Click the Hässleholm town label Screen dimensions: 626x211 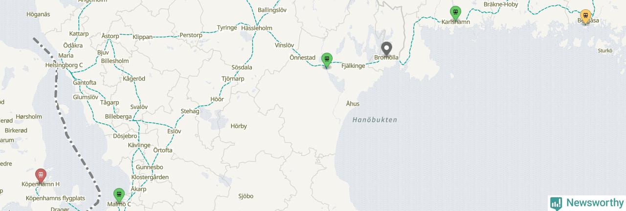(257, 28)
